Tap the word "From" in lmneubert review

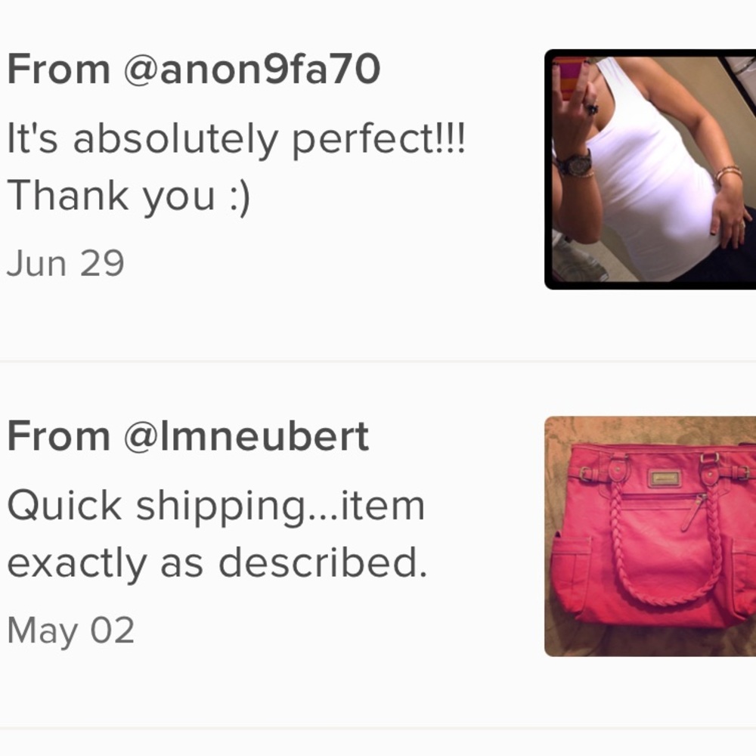58,436
